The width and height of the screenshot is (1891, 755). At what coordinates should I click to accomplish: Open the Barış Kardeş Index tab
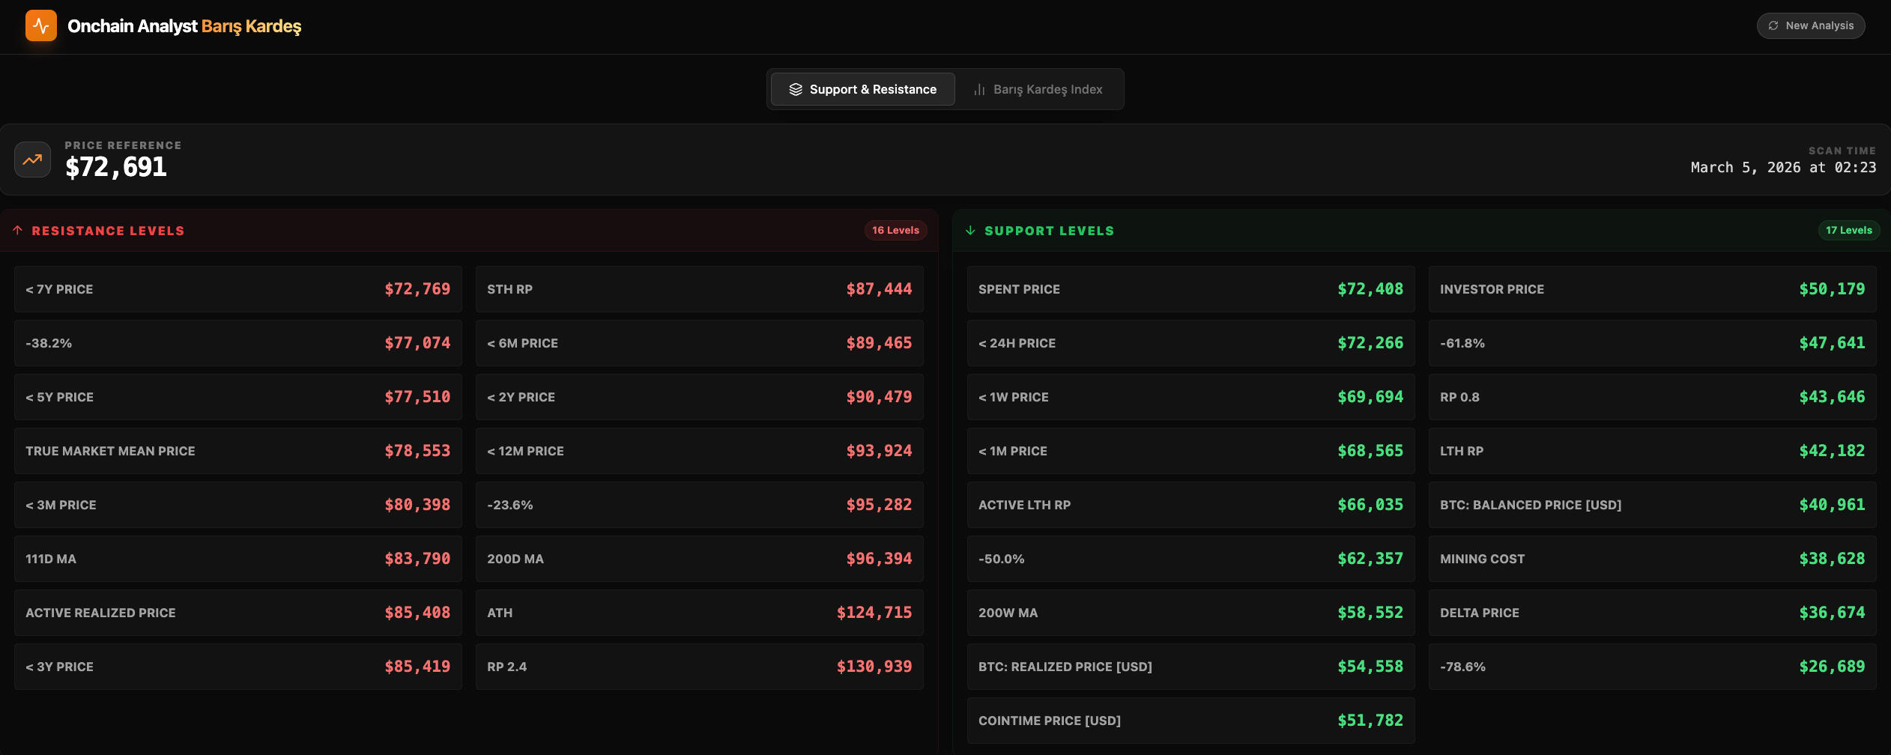click(1038, 90)
